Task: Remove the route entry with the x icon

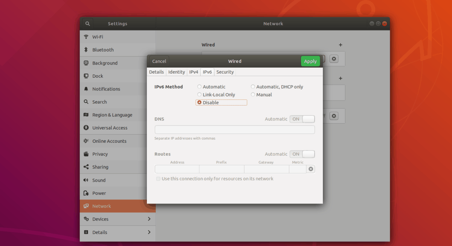Action: coord(310,169)
